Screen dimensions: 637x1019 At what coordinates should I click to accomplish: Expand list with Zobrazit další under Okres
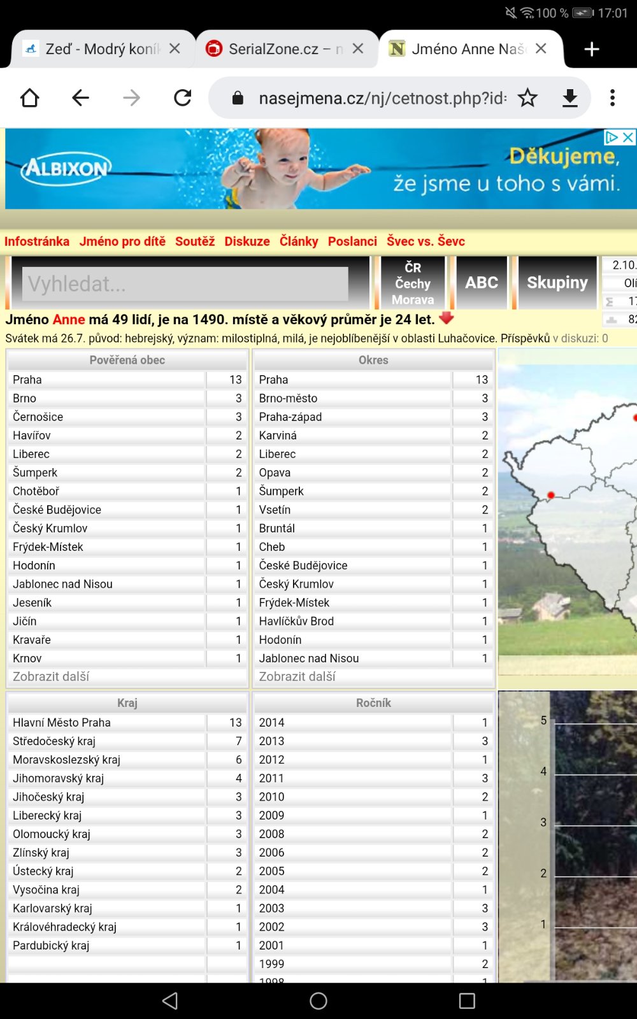(297, 676)
